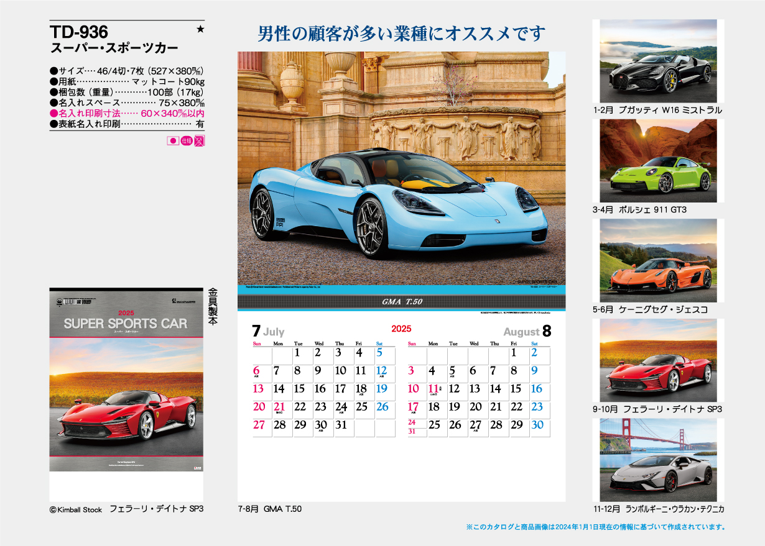This screenshot has width=765, height=546.
Task: Click the blue headline 男性の顧客が多い業種にオススメです
Action: coord(401,33)
